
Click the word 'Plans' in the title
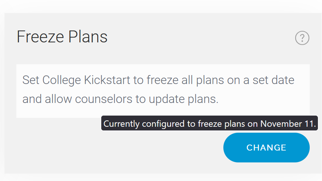tap(88, 37)
